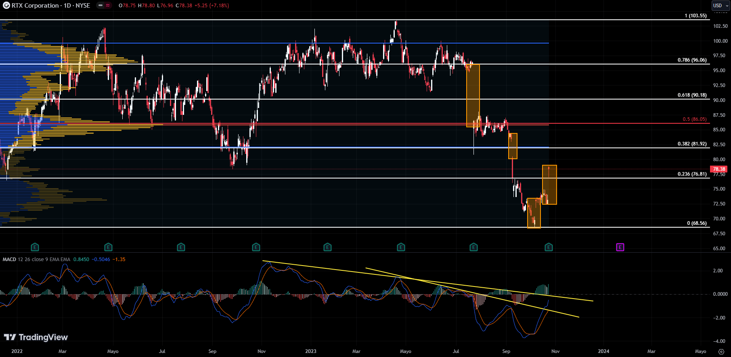Viewport: 731px width, 357px height.
Task: Select the red 0.5 (86.05) Fibonacci label
Action: click(x=695, y=119)
